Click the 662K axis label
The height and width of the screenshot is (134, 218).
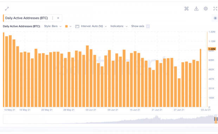(x=211, y=69)
